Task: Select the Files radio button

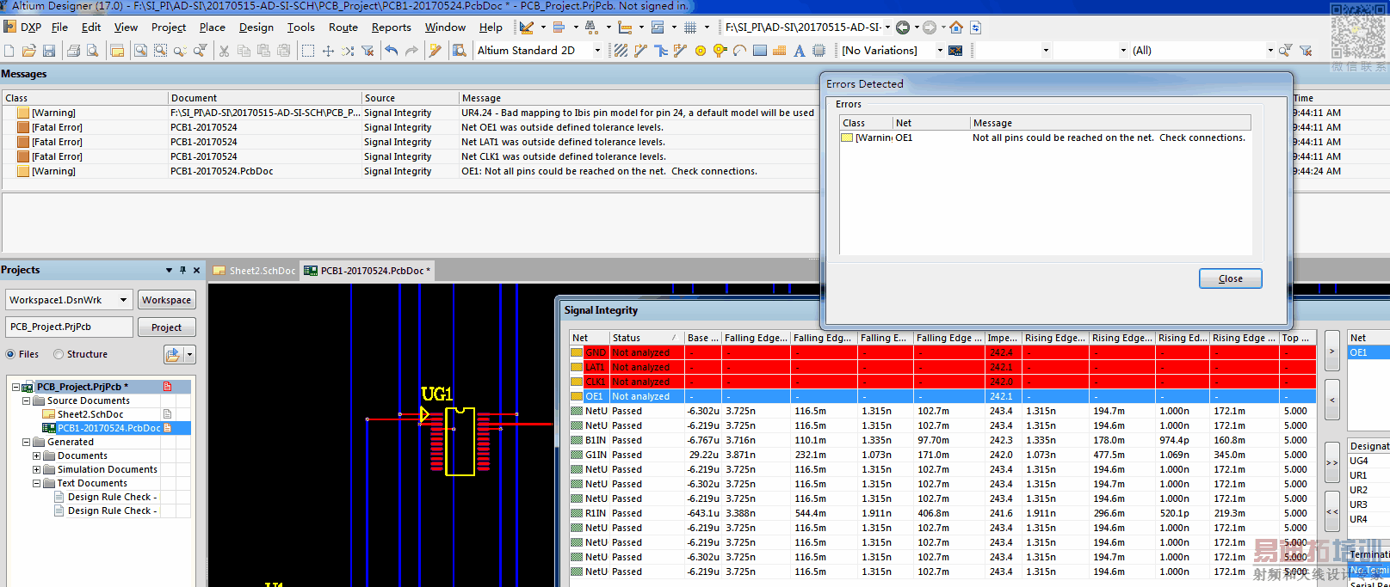Action: [11, 354]
